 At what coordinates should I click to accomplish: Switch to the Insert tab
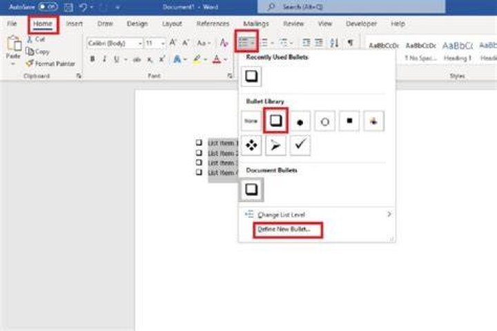[75, 23]
